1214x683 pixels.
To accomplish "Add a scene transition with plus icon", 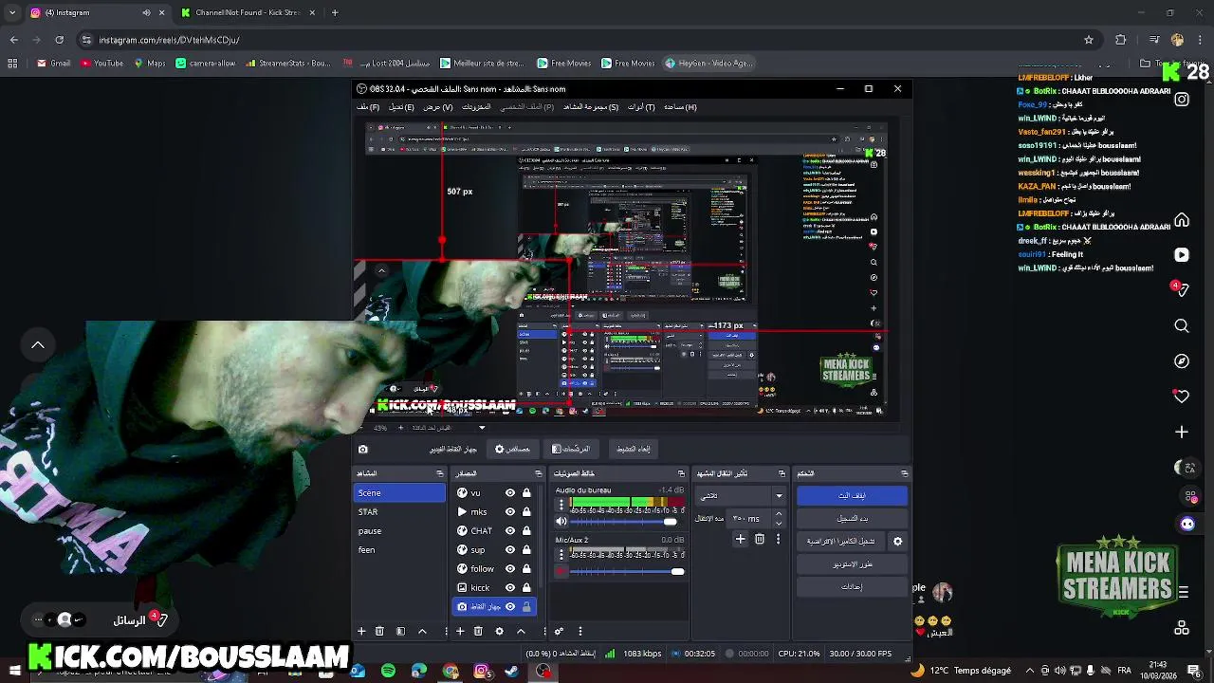I will click(x=741, y=539).
